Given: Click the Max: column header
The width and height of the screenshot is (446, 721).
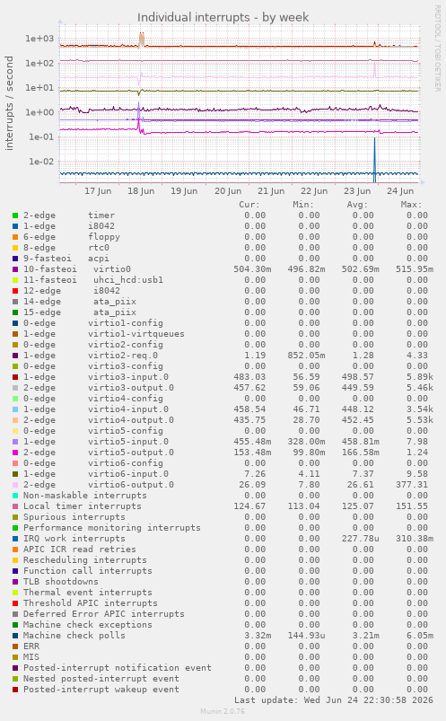Looking at the screenshot, I should [x=411, y=205].
